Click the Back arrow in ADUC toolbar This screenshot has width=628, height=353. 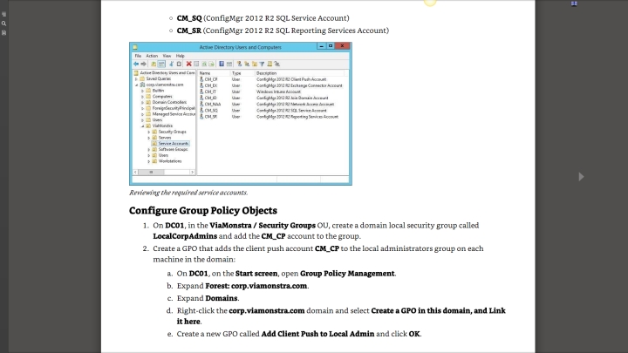[x=136, y=64]
